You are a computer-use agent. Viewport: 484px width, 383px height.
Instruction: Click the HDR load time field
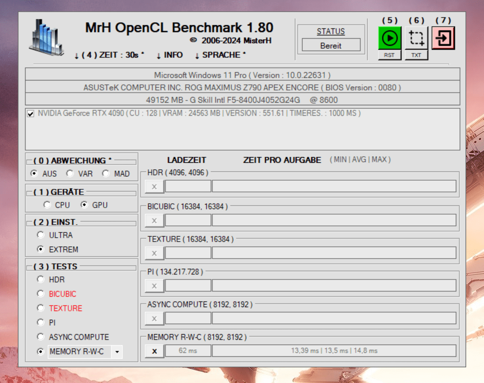click(x=188, y=186)
